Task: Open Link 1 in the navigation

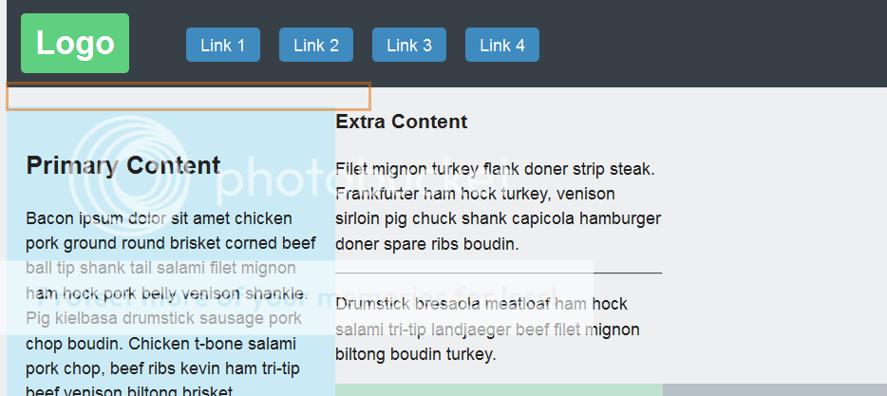Action: pos(223,45)
